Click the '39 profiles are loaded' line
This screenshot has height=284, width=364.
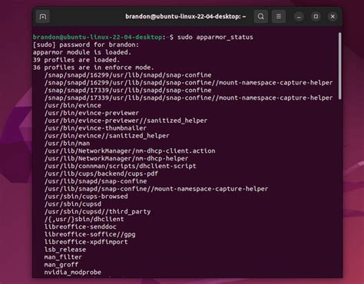76,60
